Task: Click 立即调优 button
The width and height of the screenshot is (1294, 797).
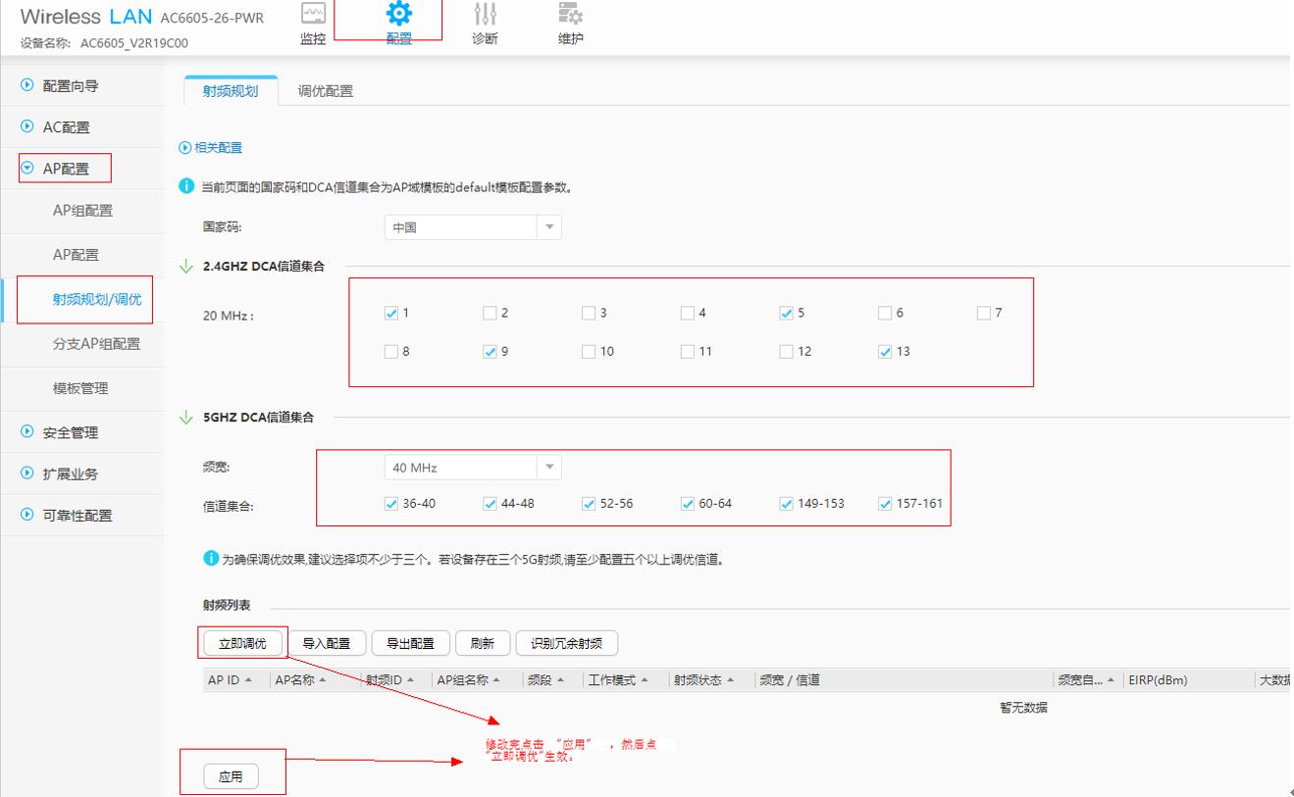Action: click(242, 643)
